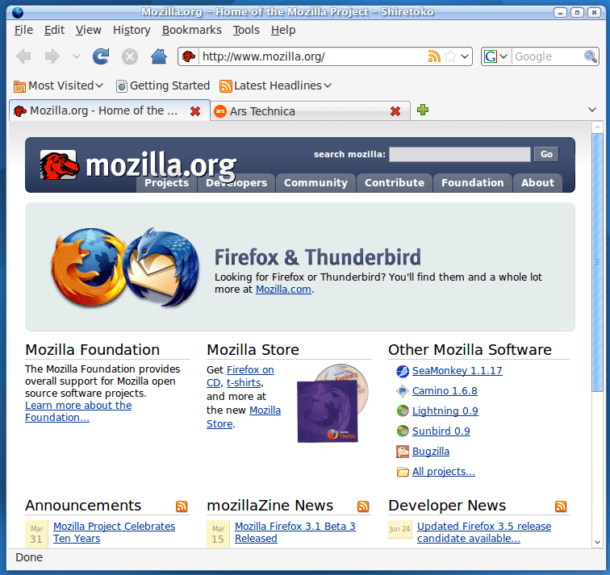Open the Getting Started bookmark

[x=163, y=85]
